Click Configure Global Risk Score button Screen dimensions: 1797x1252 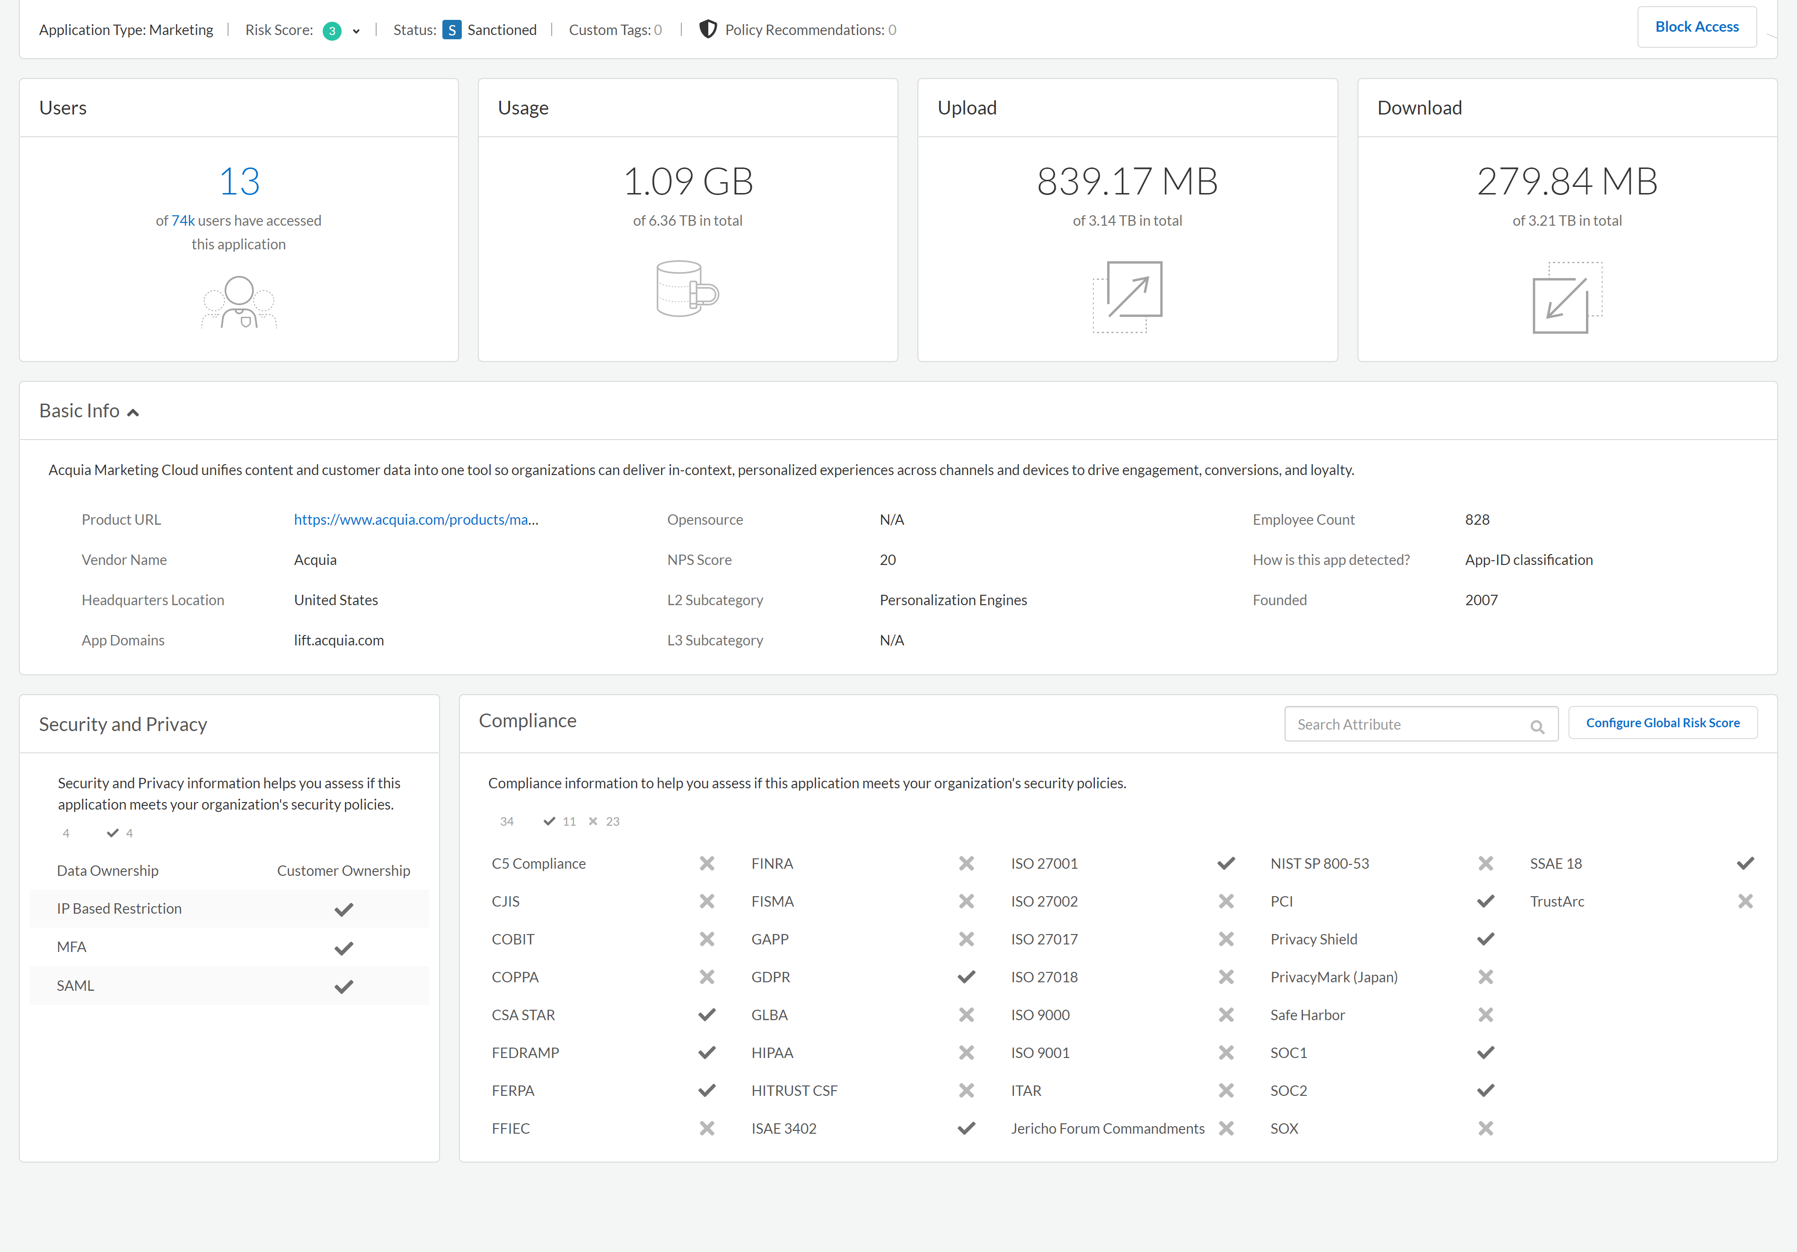(x=1662, y=723)
